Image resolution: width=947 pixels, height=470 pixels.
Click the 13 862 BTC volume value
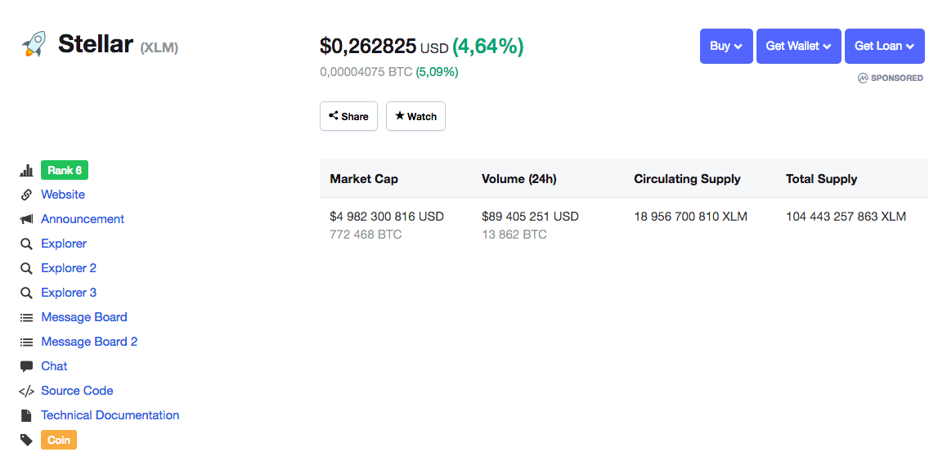coord(514,235)
